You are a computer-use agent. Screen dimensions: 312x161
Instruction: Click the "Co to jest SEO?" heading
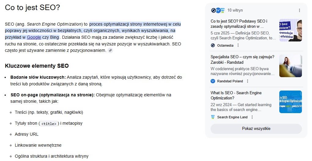pyautogui.click(x=32, y=8)
